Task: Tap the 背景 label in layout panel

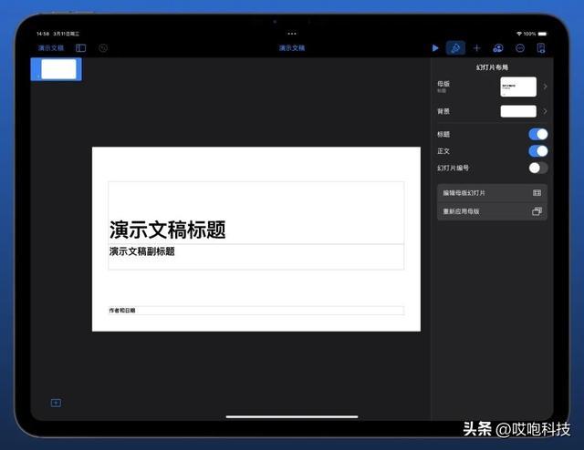Action: [443, 111]
